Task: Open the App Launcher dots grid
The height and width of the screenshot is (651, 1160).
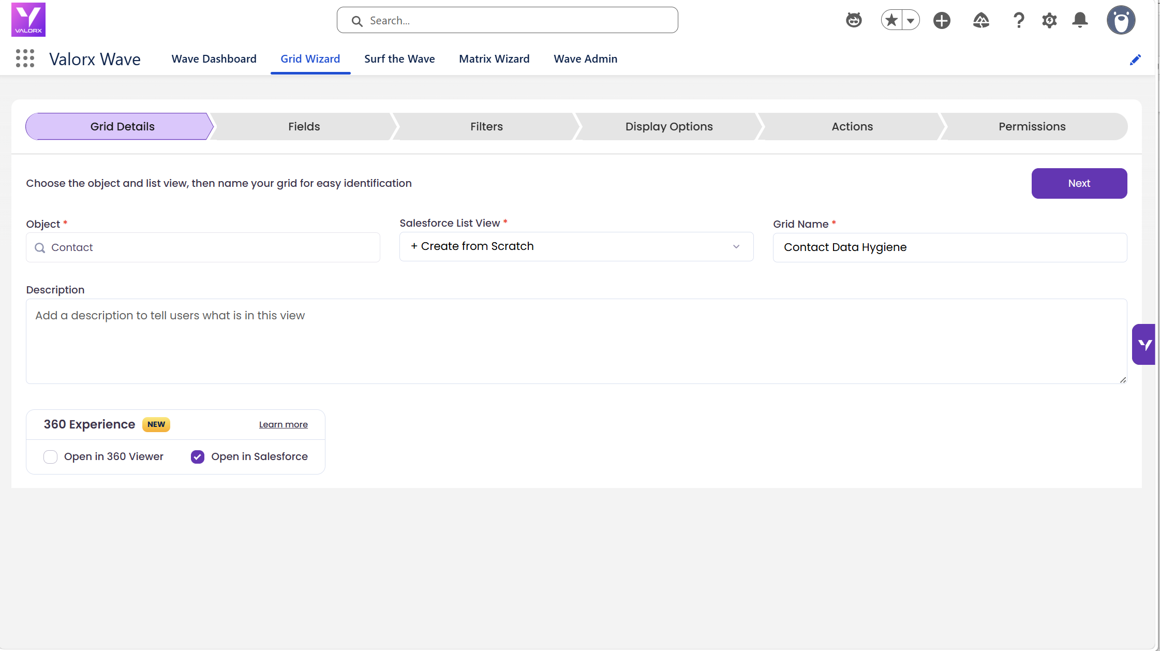Action: click(25, 58)
